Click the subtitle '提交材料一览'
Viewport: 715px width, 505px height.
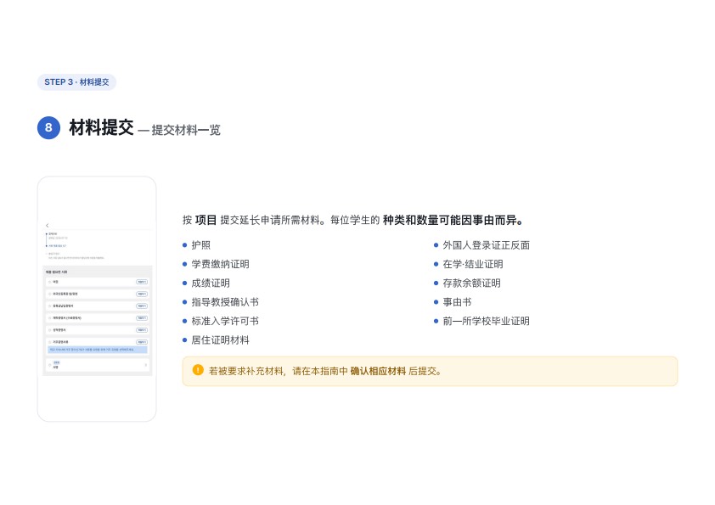186,130
